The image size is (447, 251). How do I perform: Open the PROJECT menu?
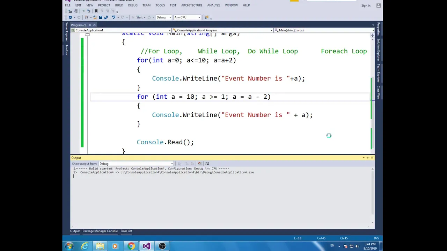(104, 5)
